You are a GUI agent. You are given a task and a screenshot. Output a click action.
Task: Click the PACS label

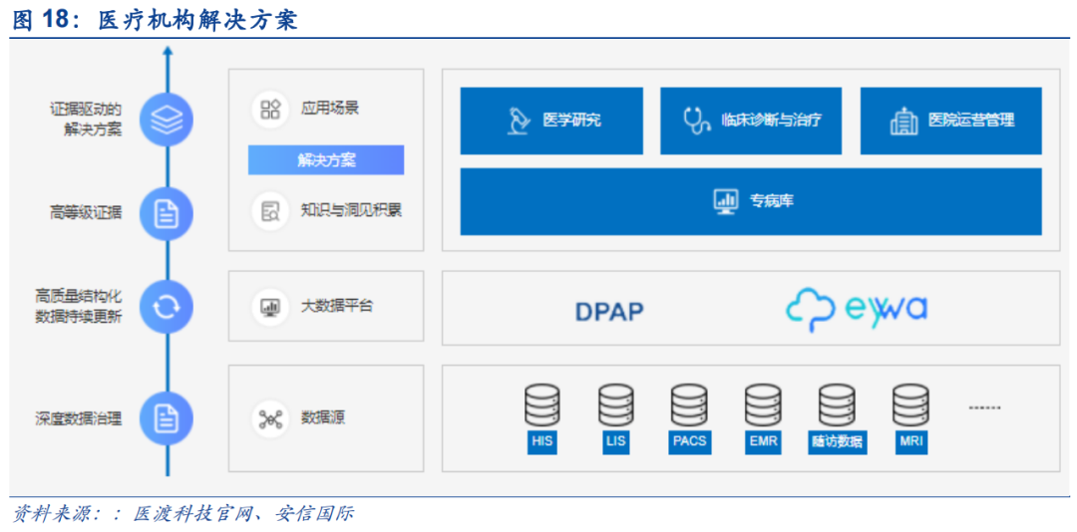point(689,441)
